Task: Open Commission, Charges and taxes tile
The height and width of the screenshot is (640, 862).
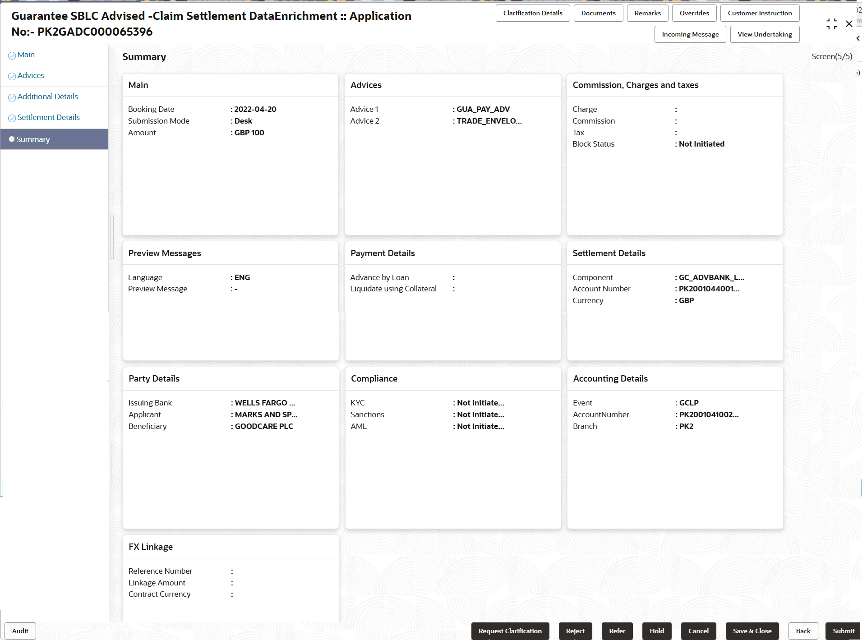Action: click(x=675, y=154)
